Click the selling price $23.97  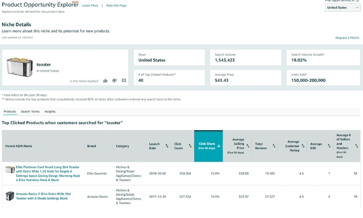243,197
